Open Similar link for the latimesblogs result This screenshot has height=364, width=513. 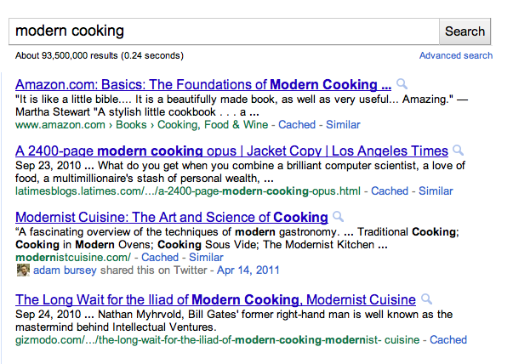pos(436,191)
